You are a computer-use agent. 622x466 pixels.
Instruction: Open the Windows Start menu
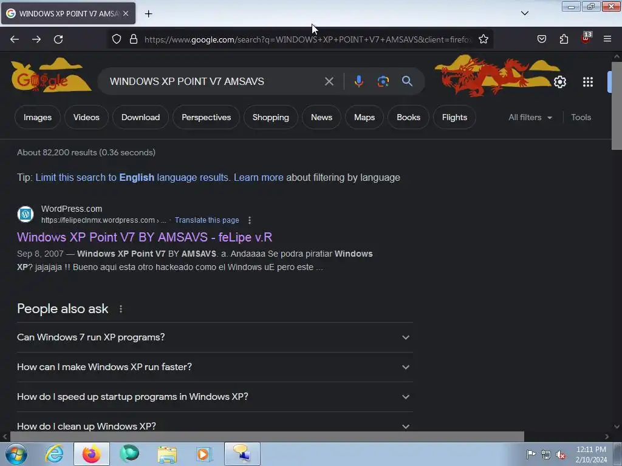(16, 454)
